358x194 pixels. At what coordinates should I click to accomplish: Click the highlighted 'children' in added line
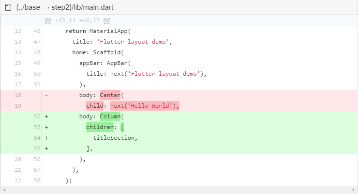[x=100, y=127]
